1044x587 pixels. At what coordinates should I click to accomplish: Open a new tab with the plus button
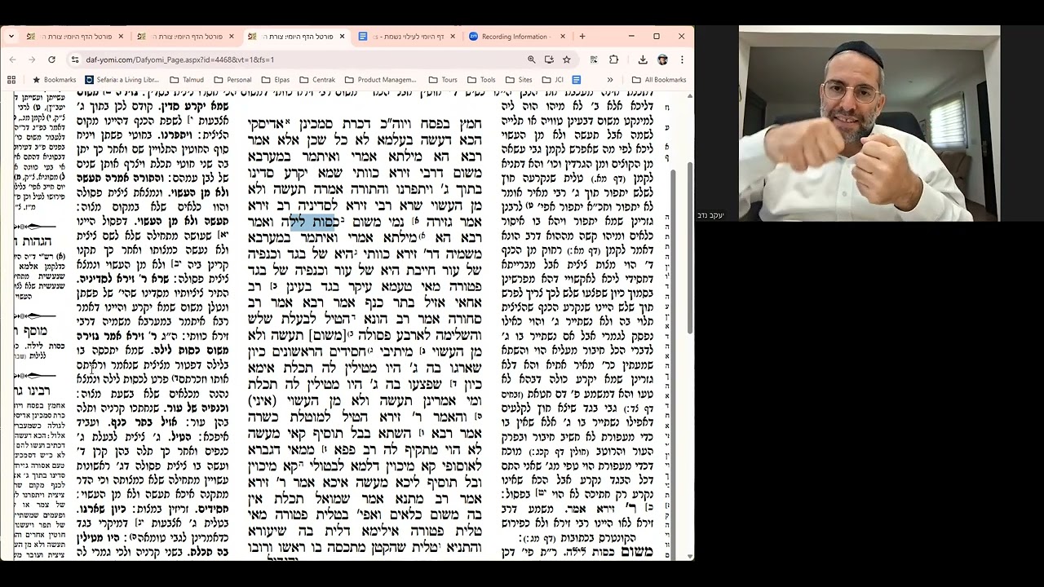click(x=582, y=37)
